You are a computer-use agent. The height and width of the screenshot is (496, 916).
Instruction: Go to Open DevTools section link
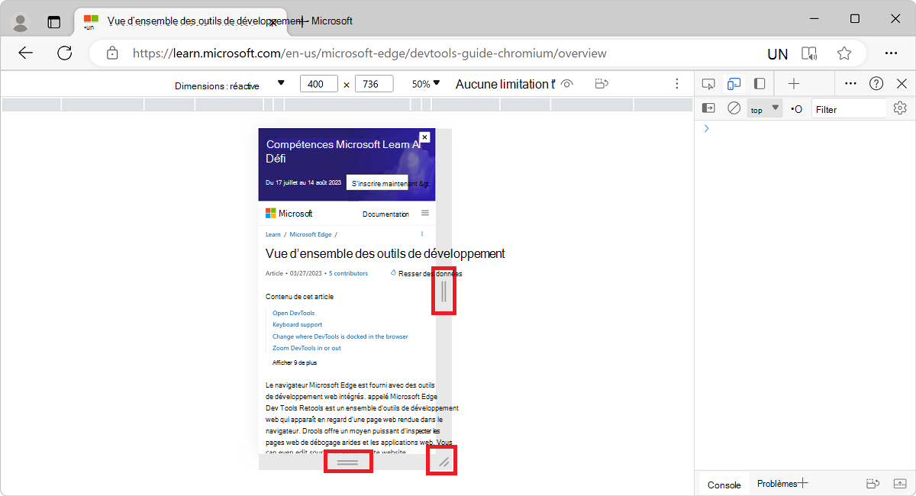pos(293,313)
